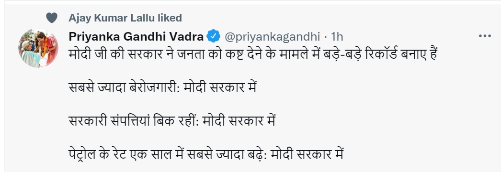The width and height of the screenshot is (501, 172).
Task: Open Ajay Kumar Lallu's profile name
Action: click(112, 18)
